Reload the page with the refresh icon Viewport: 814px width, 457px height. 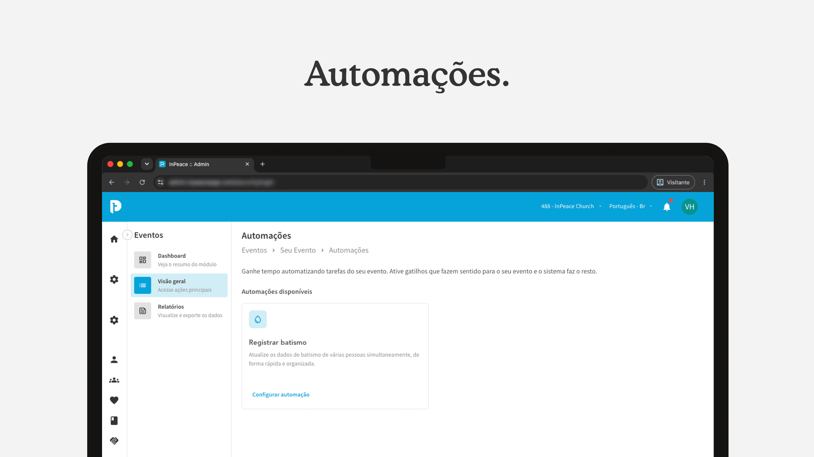[x=142, y=182]
